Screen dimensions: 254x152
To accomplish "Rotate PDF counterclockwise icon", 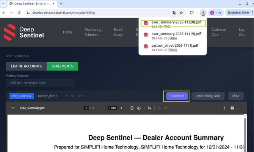I will point(139,108).
